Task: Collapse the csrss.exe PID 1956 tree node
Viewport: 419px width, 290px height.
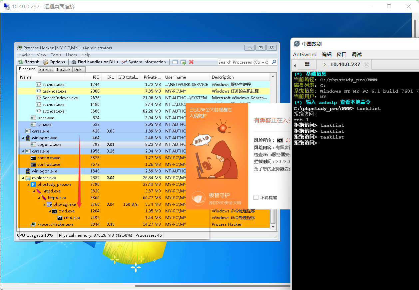Action: pos(23,151)
